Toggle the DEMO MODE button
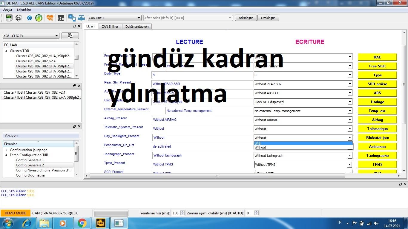 pyautogui.click(x=16, y=213)
